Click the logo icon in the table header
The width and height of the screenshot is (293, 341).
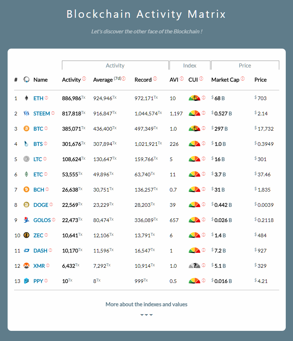click(x=26, y=79)
